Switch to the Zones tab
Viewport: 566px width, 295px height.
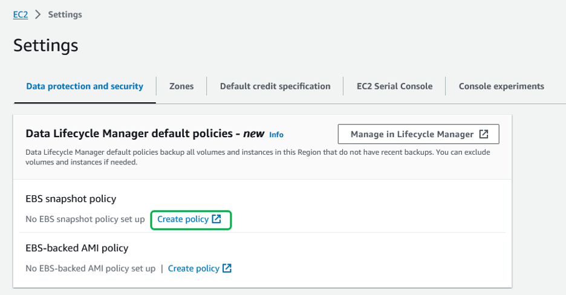click(x=181, y=86)
